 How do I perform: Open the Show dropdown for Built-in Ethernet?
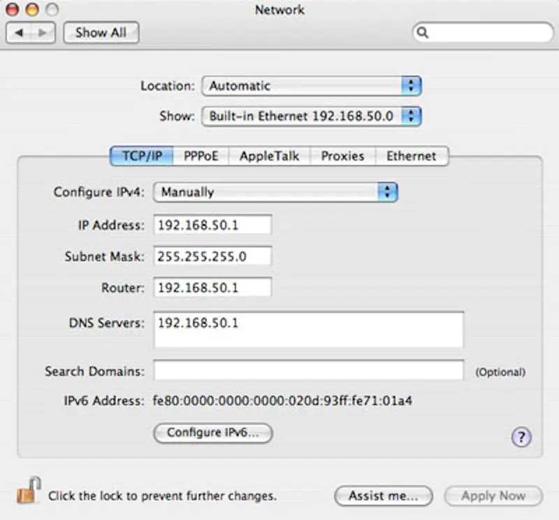[311, 116]
